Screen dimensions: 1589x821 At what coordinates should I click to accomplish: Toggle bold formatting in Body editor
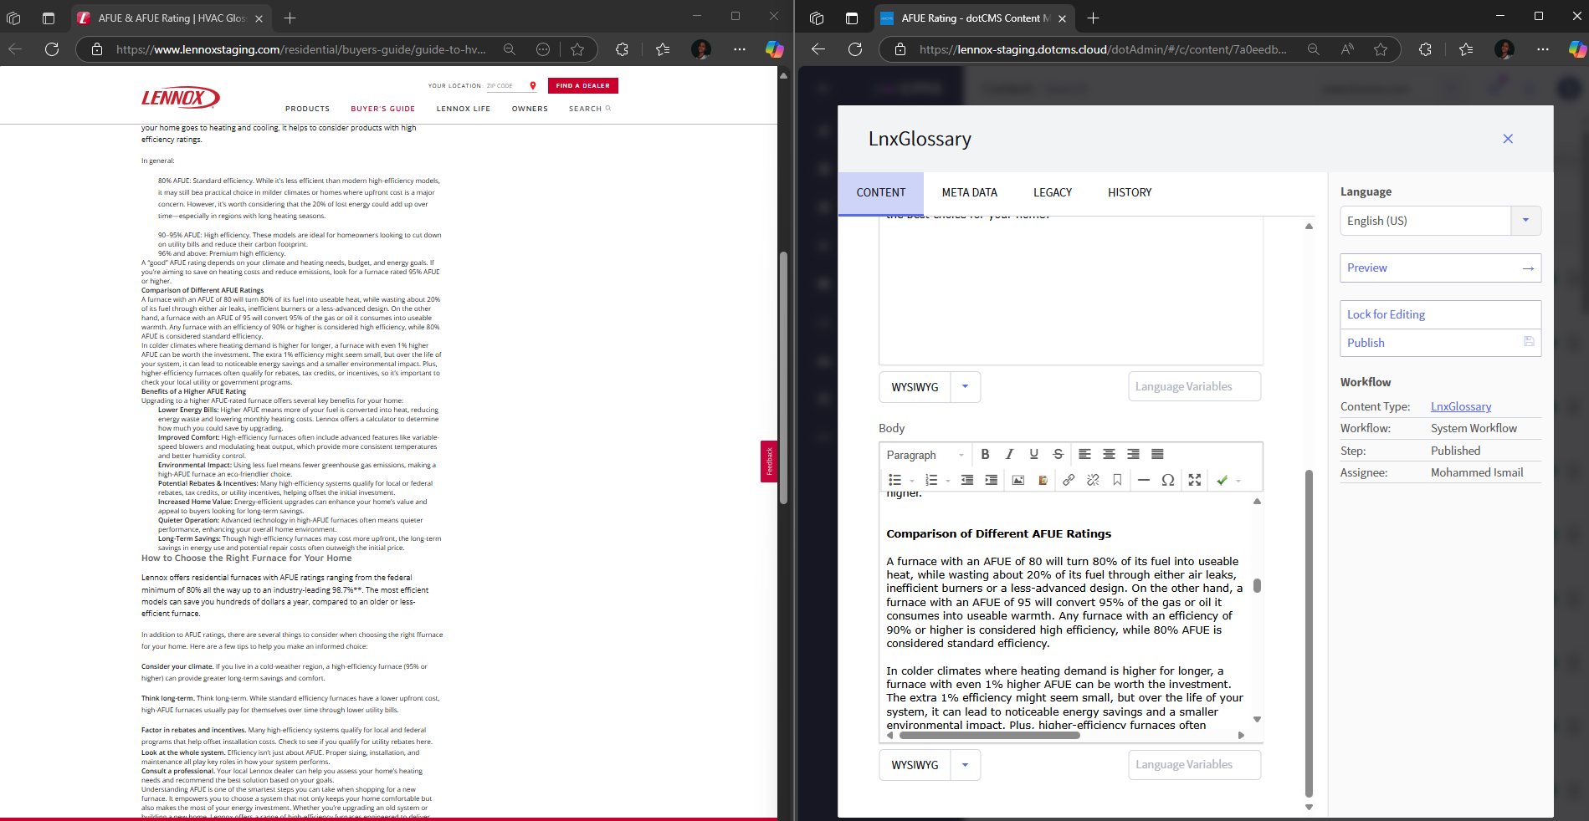click(985, 454)
